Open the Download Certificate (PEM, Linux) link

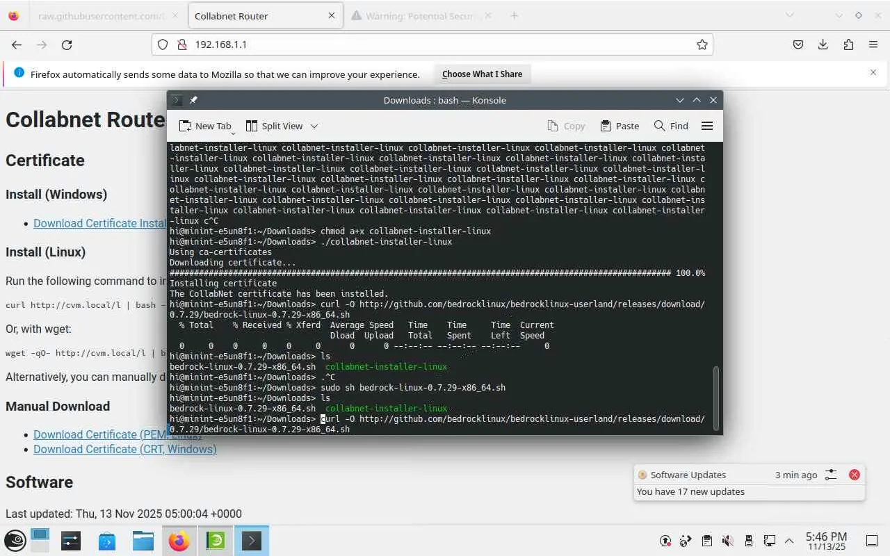(x=118, y=434)
